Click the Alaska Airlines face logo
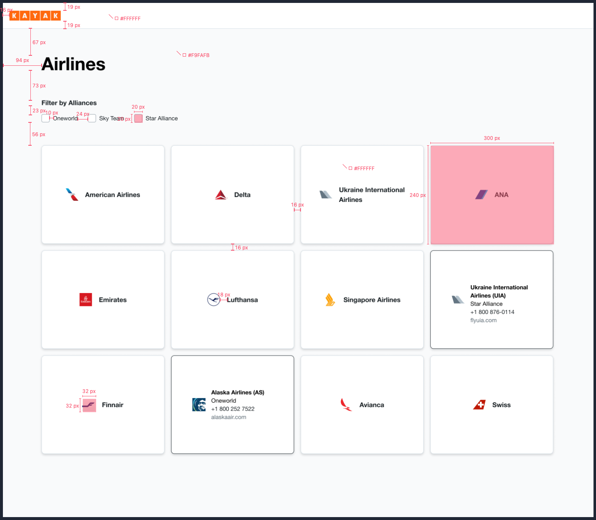 tap(199, 404)
